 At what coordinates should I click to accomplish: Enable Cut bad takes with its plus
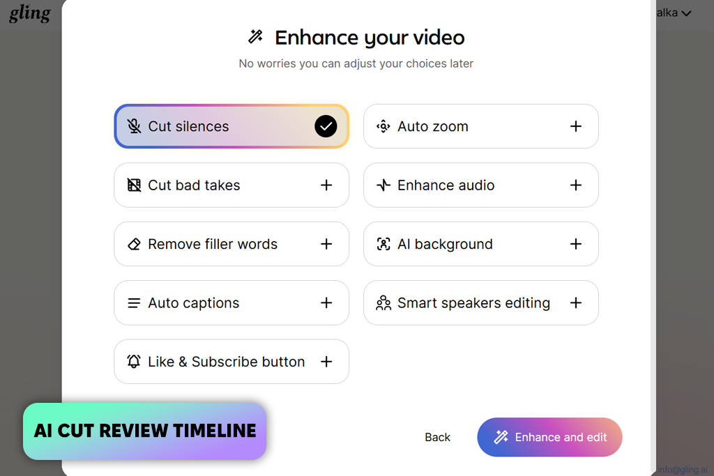coord(326,185)
